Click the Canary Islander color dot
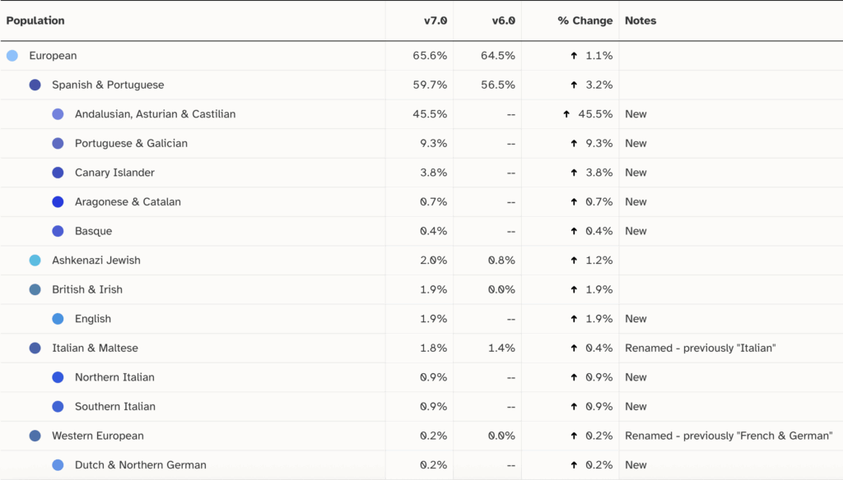 [58, 173]
